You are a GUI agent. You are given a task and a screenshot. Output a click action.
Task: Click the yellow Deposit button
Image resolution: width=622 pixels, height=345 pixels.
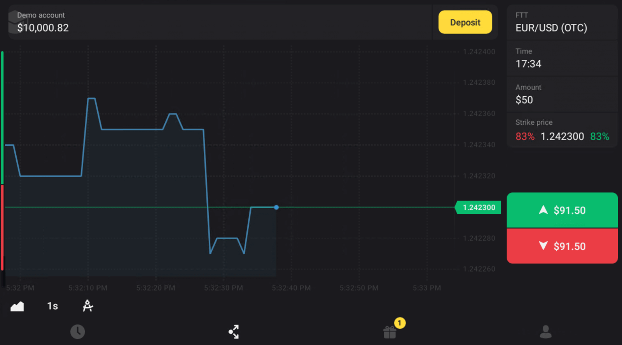click(465, 23)
